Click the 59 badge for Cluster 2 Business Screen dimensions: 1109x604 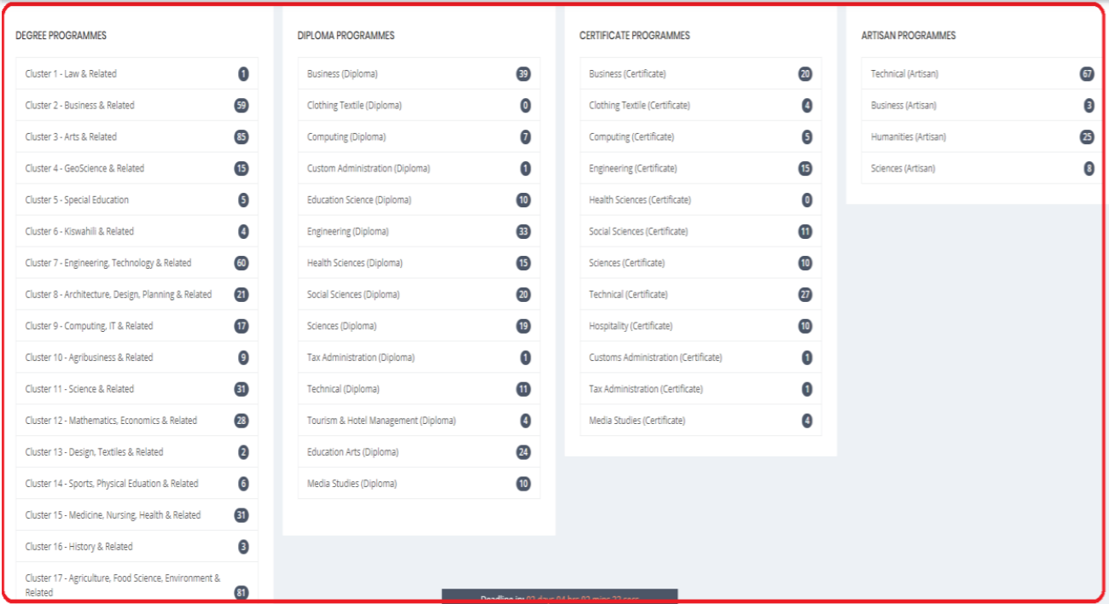[241, 106]
